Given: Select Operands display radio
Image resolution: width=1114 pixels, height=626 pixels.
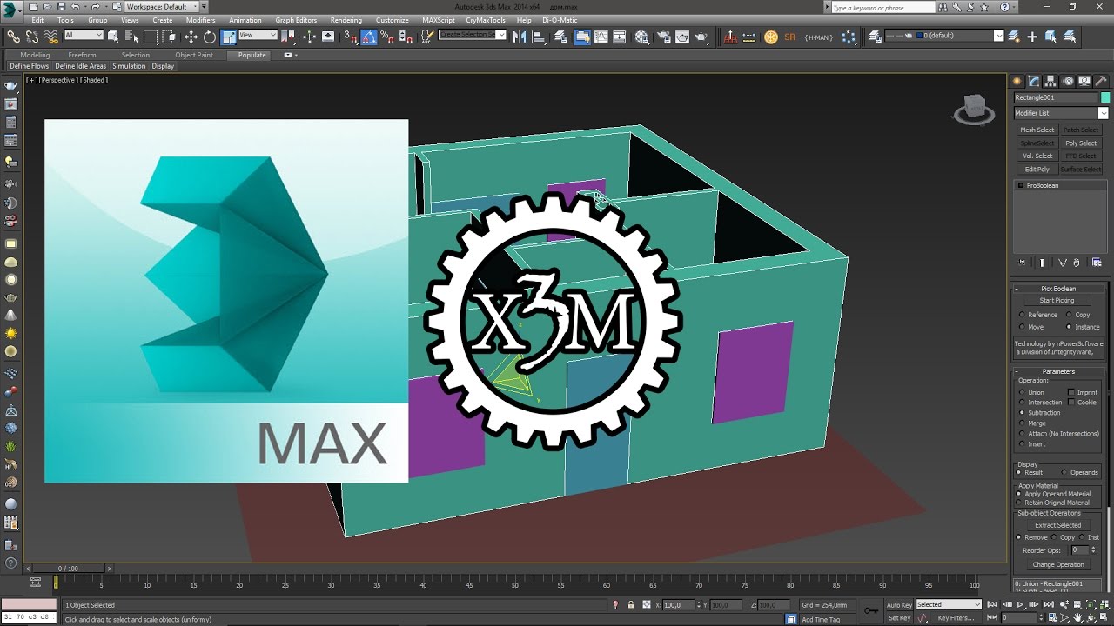Looking at the screenshot, I should 1064,472.
